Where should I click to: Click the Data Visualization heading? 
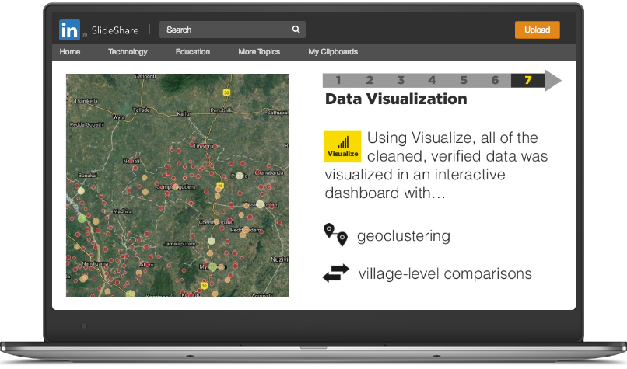tap(396, 99)
